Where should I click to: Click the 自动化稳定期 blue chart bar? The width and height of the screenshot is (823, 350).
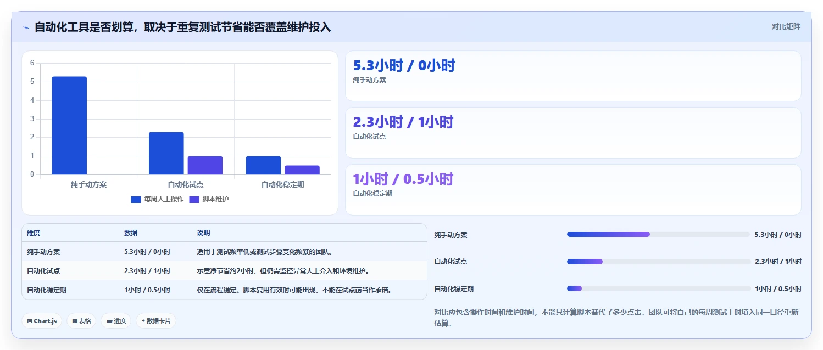pyautogui.click(x=263, y=166)
